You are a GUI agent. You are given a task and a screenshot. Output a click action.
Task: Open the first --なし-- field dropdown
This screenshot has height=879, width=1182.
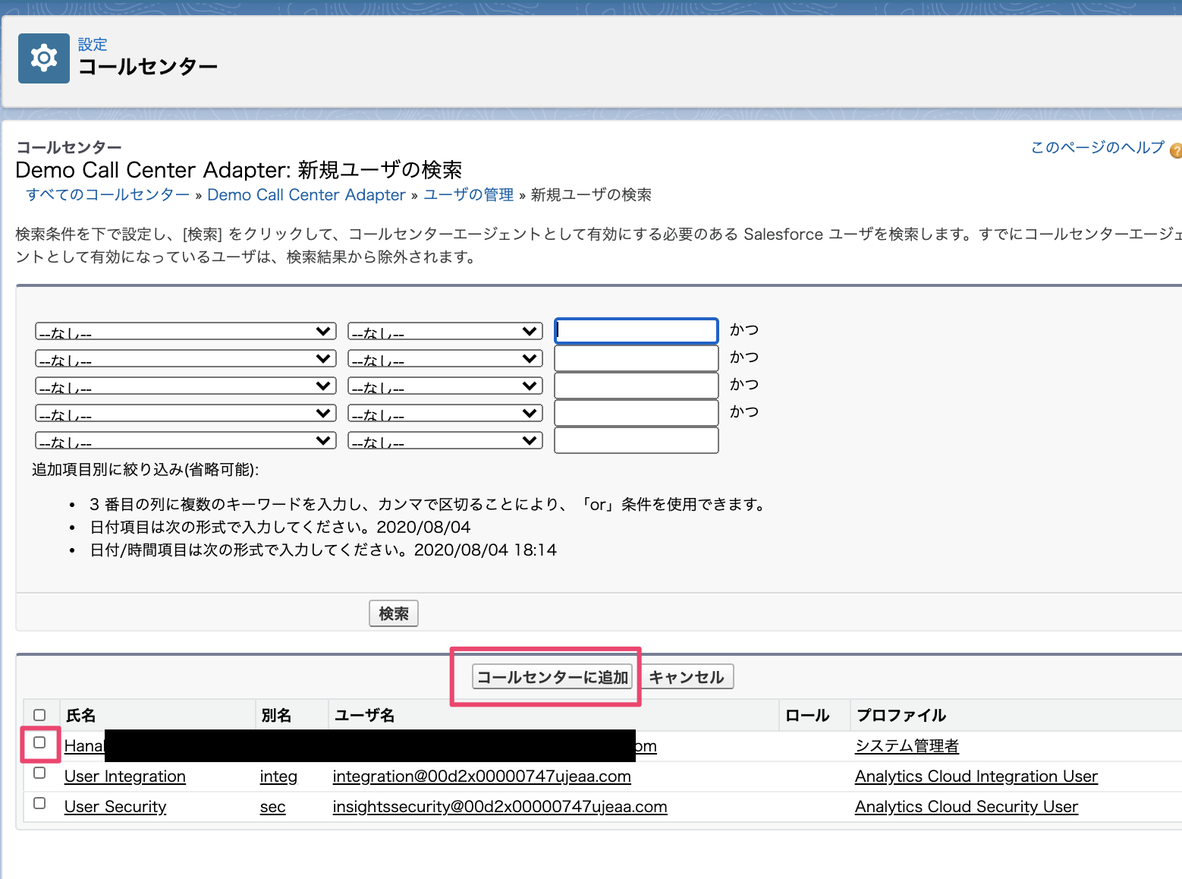184,330
